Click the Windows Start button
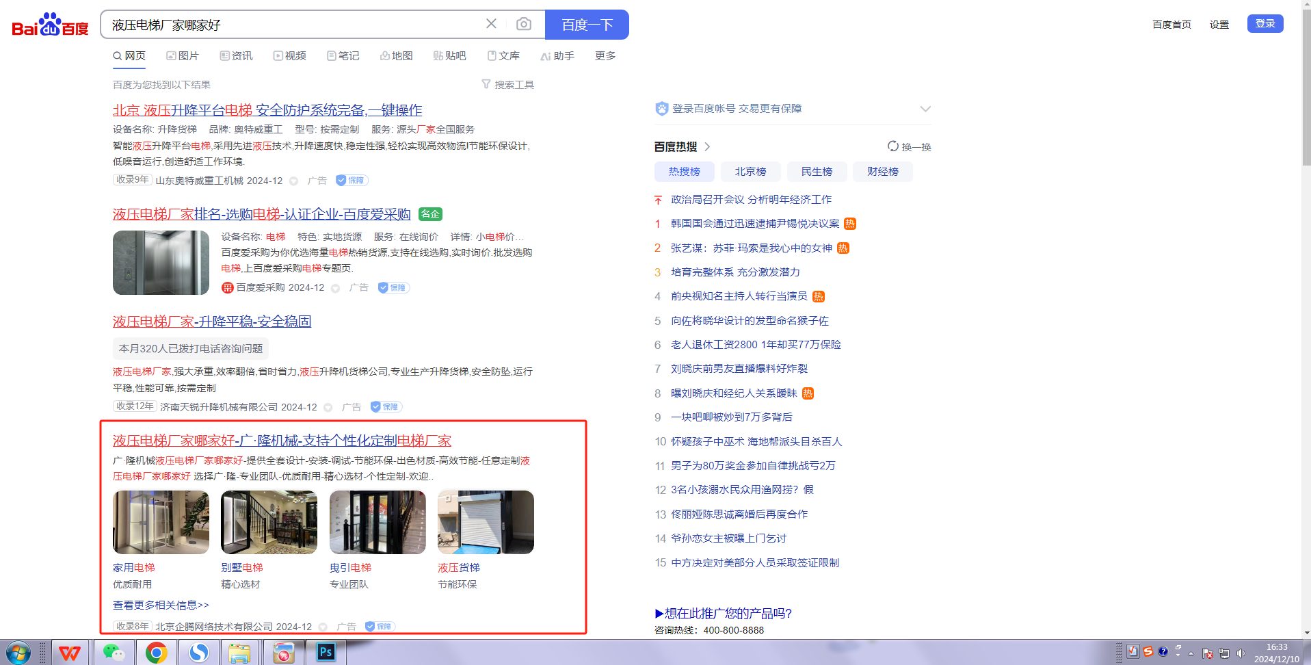The height and width of the screenshot is (665, 1311). click(x=18, y=653)
